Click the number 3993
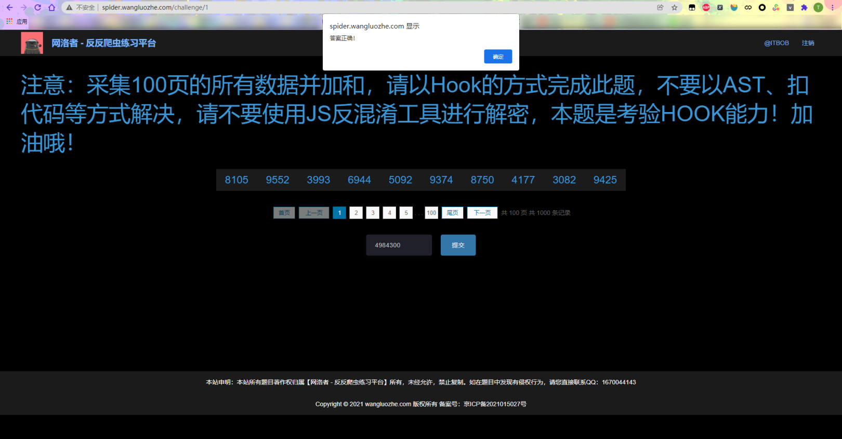 (319, 180)
